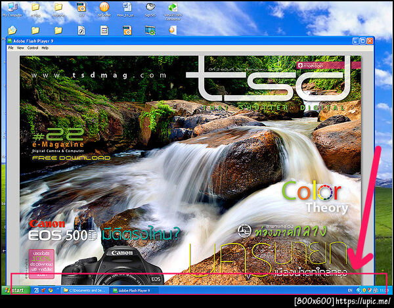Image resolution: width=394 pixels, height=308 pixels.
Task: Maximize the Adobe Flash Player window
Action: pyautogui.click(x=362, y=41)
